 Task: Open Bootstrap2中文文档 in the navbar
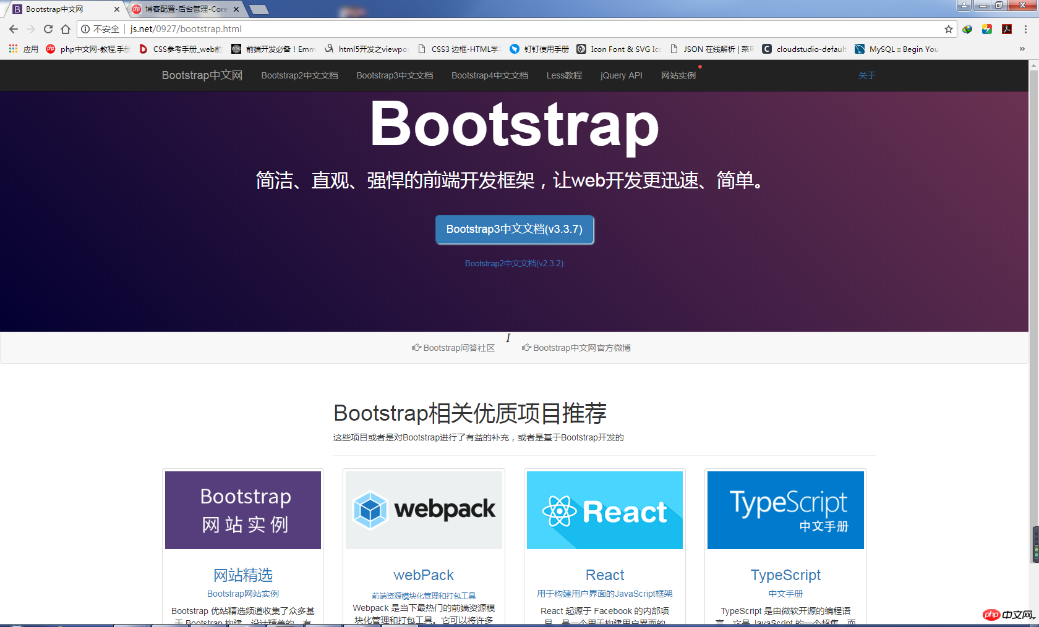coord(299,75)
